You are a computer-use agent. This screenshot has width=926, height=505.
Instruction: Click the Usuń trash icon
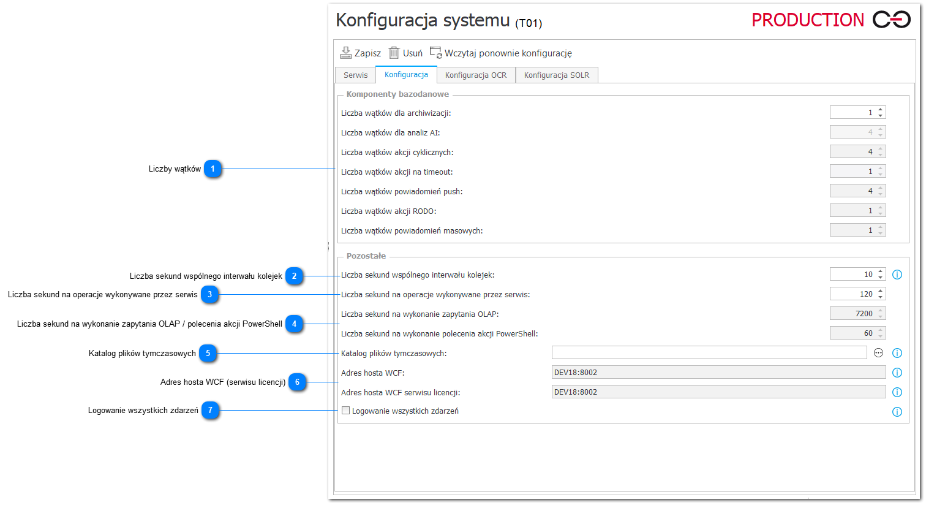tap(394, 53)
